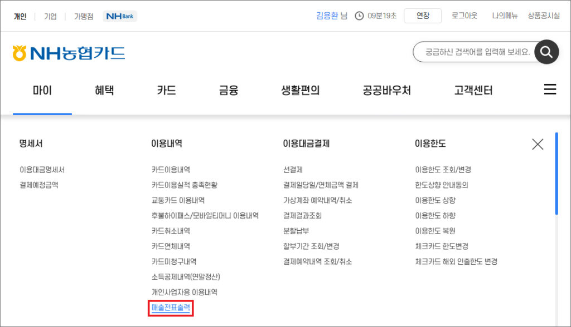Click the user name 김용환
The height and width of the screenshot is (327, 571).
pos(327,16)
